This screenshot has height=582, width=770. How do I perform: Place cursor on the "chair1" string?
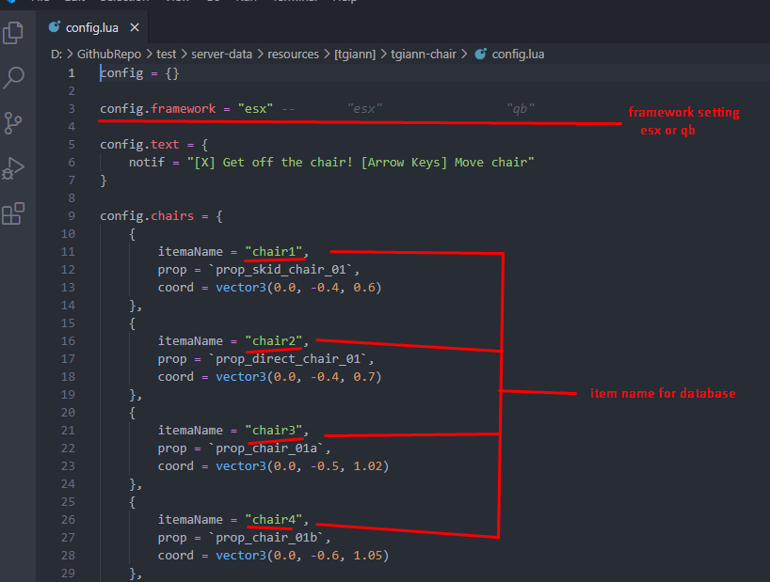coord(274,252)
